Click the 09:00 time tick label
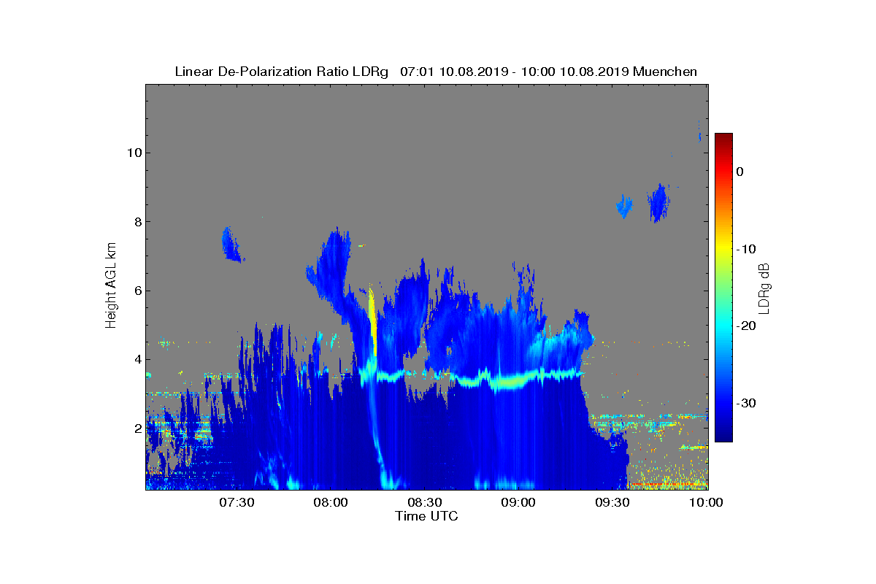Screen dimensions: 876x584 519,502
